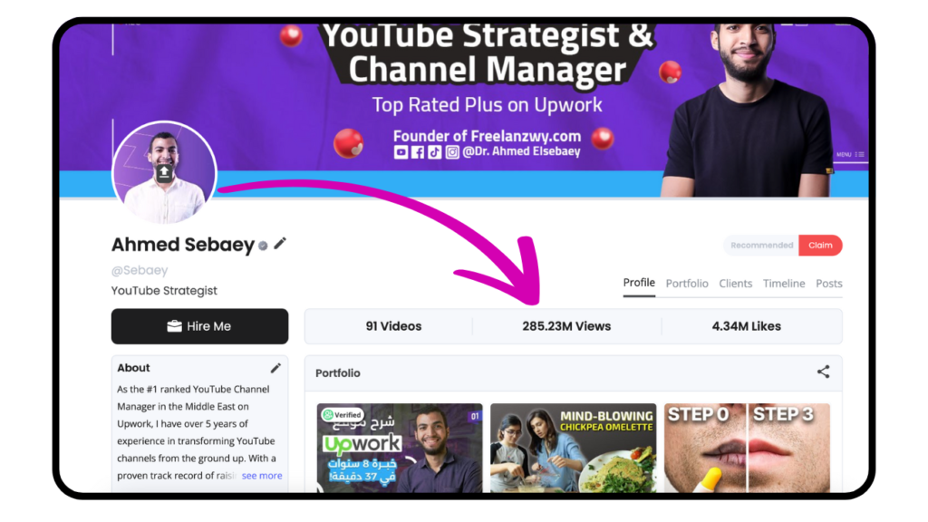Open the Clients tab
The image size is (928, 522).
tap(736, 284)
